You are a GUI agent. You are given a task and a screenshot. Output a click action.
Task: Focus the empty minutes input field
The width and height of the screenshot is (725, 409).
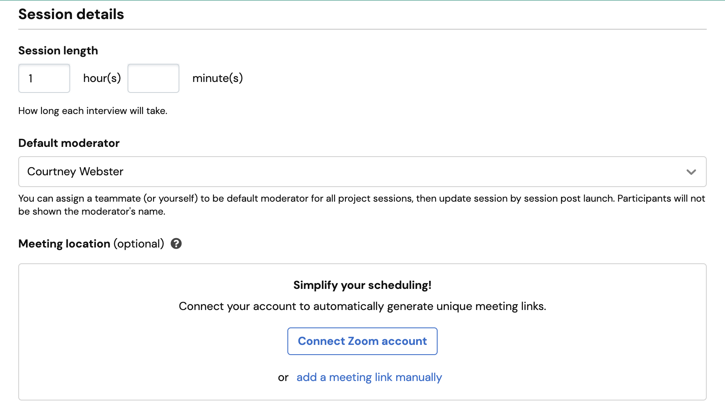tap(153, 78)
